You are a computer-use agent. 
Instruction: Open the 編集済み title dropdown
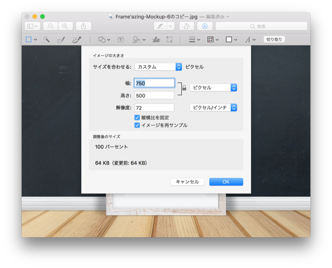click(217, 17)
